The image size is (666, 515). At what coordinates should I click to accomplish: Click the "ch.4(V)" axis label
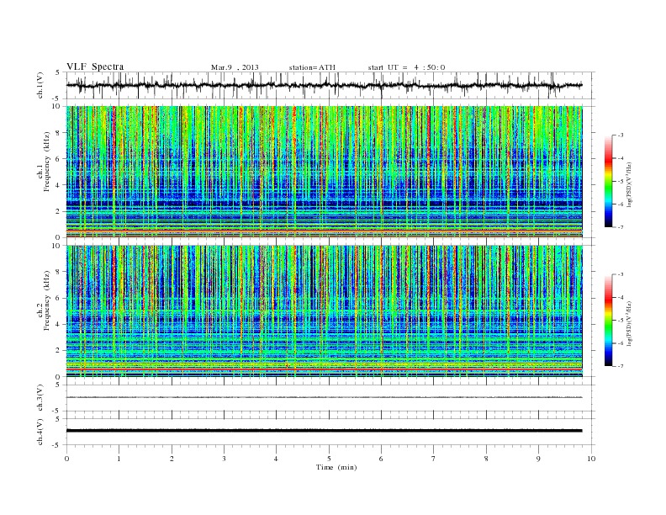(40, 432)
